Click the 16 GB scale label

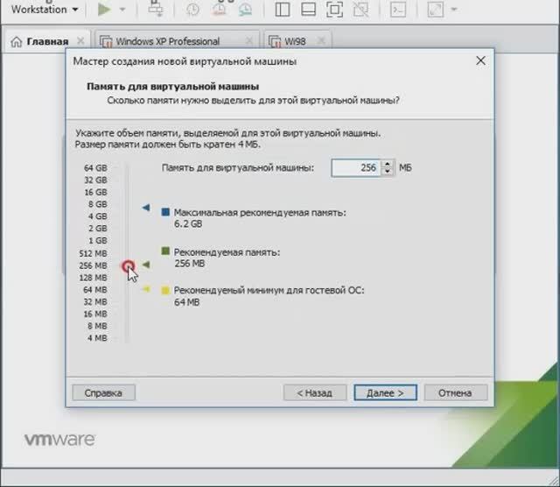click(x=95, y=192)
